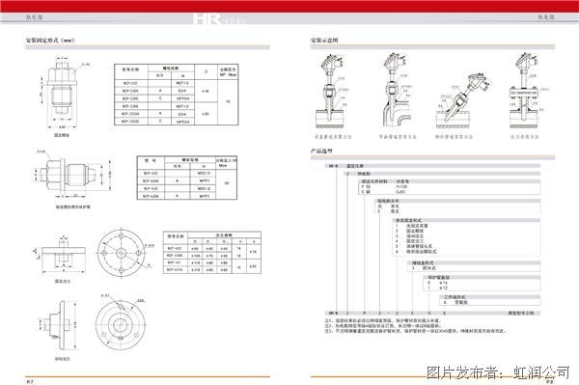Click the first thread specification table
Image resolution: width=579 pixels, height=385 pixels.
[x=177, y=95]
